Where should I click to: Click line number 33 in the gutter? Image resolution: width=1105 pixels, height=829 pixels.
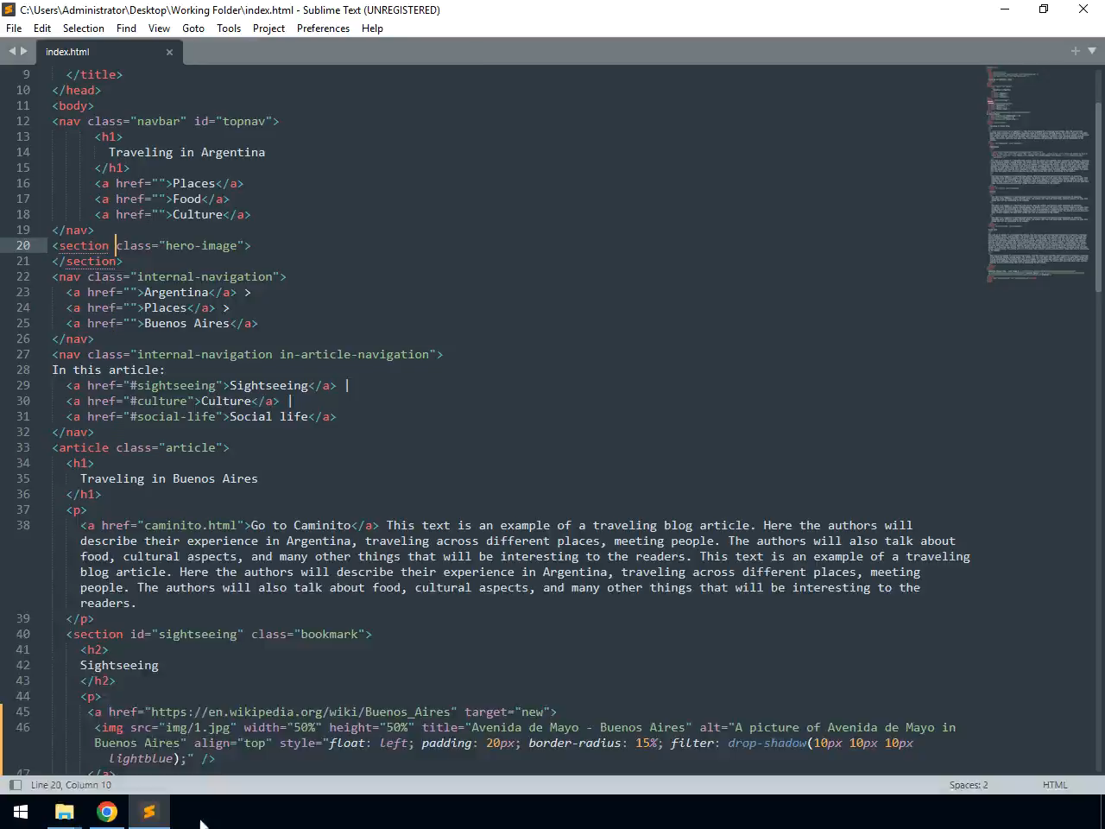tap(22, 447)
